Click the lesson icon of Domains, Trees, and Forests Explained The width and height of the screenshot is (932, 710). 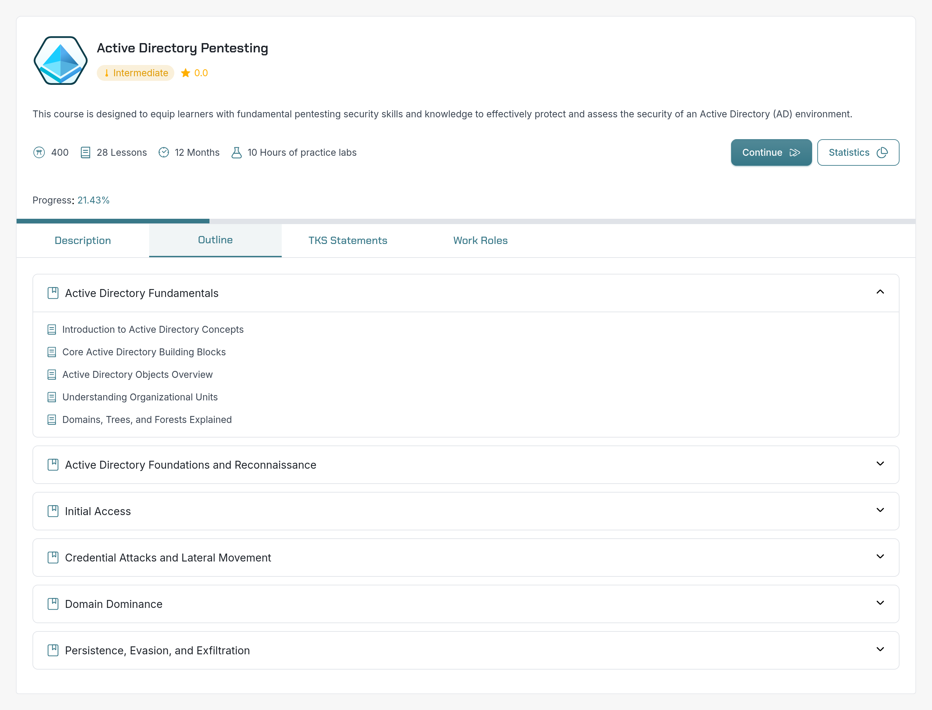[x=52, y=420]
